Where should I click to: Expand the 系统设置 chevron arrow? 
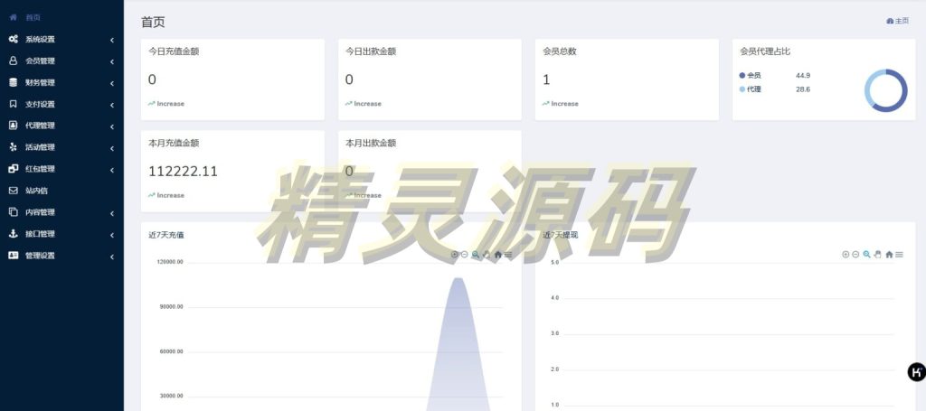pyautogui.click(x=111, y=40)
